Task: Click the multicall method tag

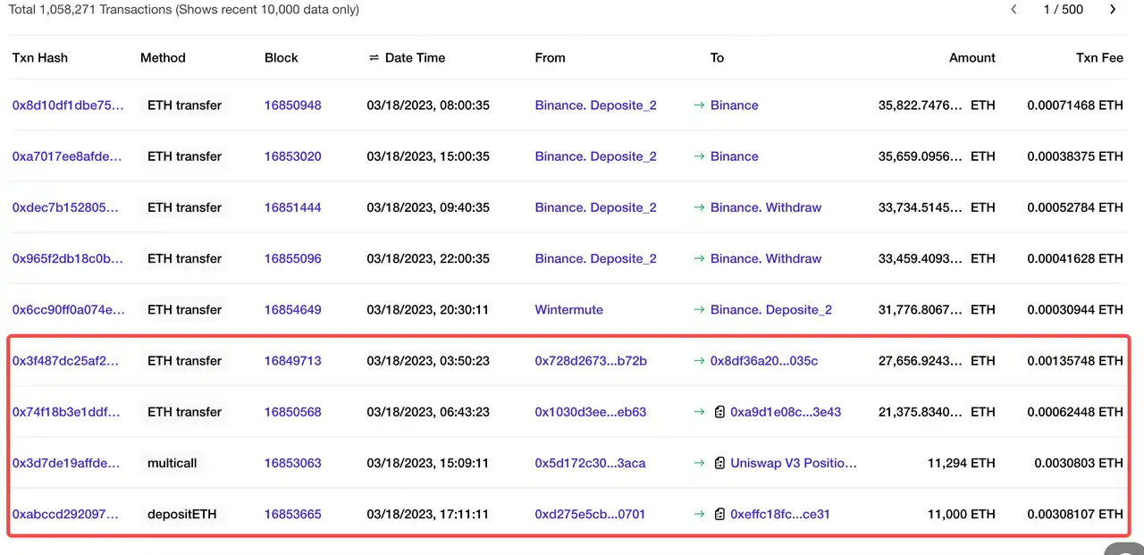Action: 172,463
